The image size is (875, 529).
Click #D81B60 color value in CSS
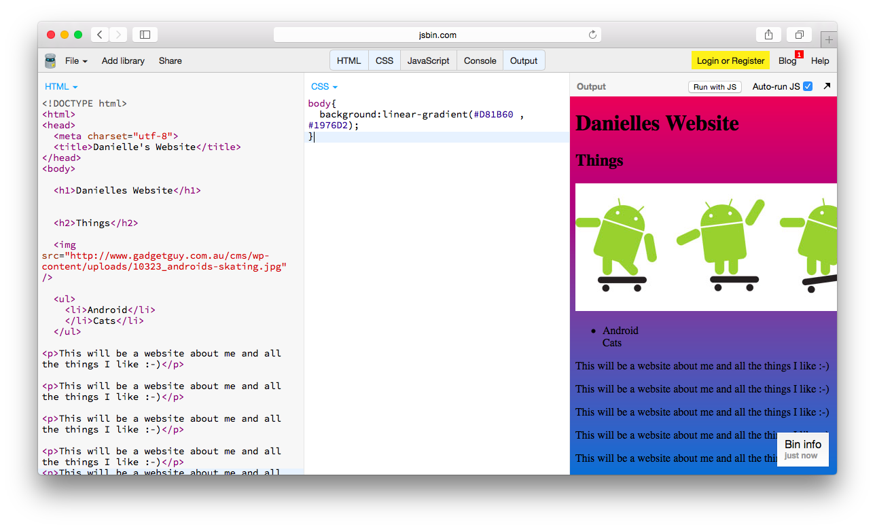[x=493, y=114]
